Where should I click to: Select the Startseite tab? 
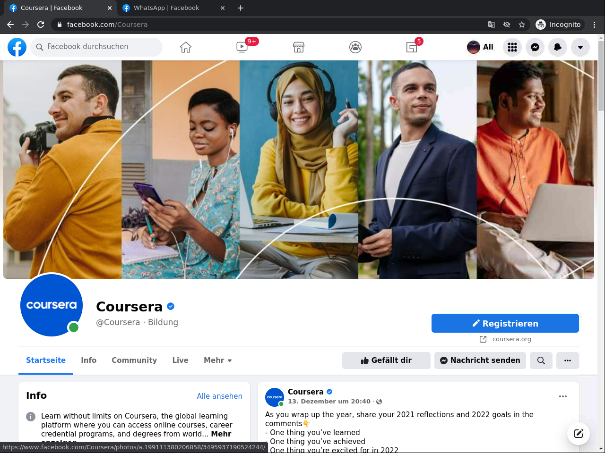point(46,361)
